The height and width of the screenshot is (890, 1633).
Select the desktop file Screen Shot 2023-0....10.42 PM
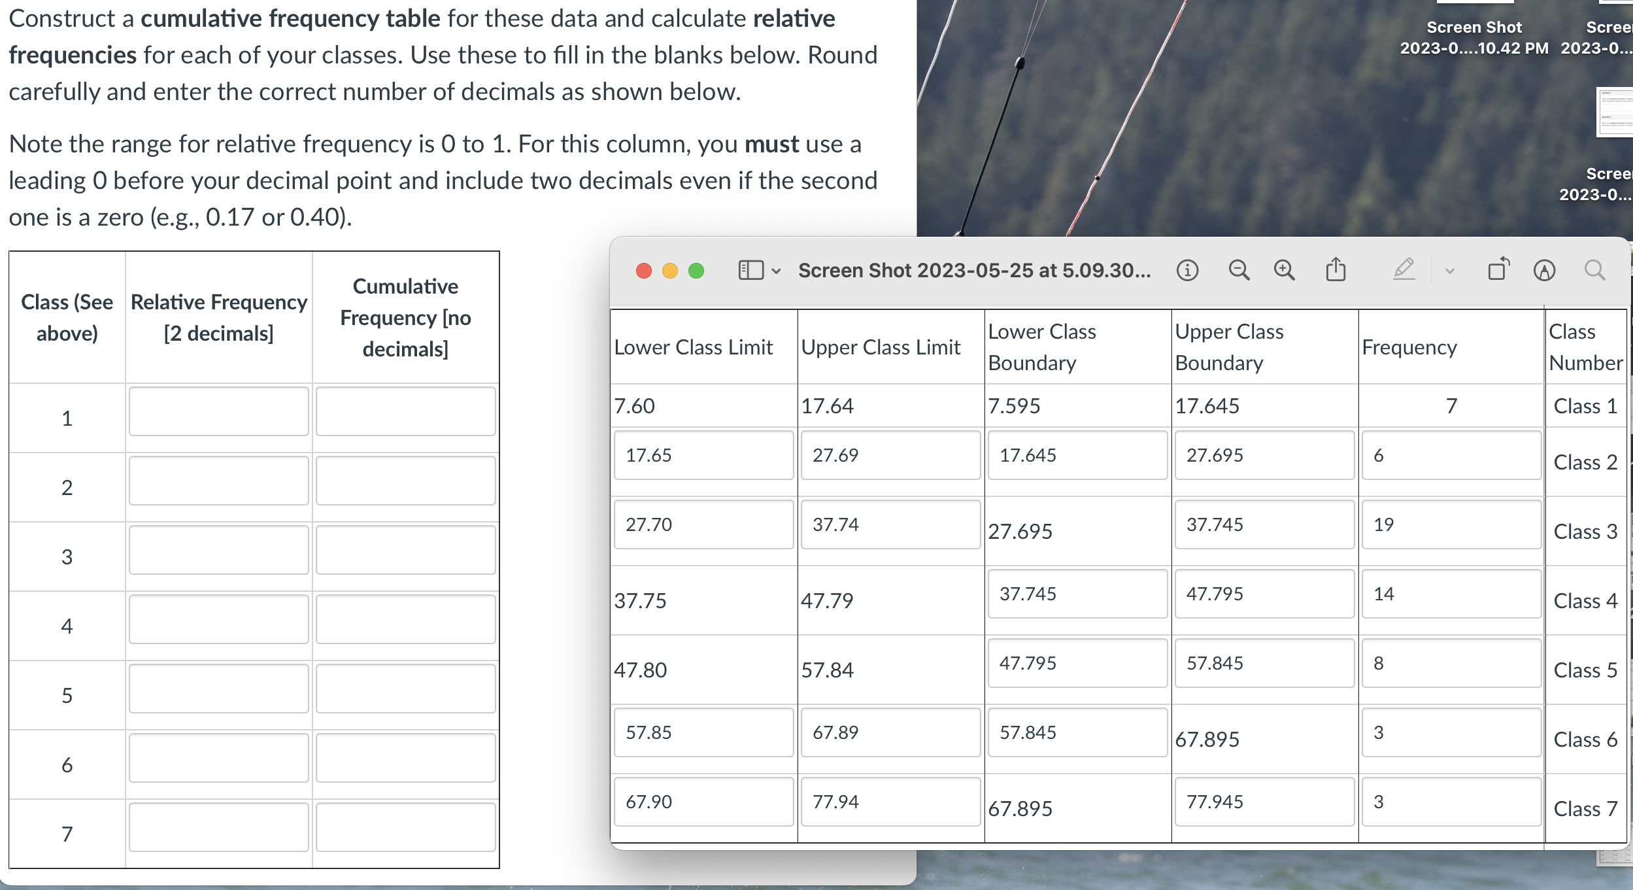point(1474,37)
